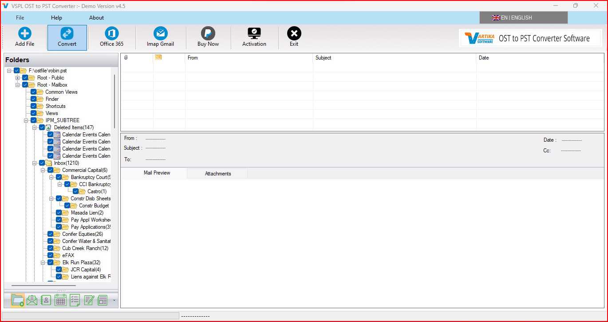The width and height of the screenshot is (608, 322).
Task: Click the VSPL app icon in title bar
Action: [x=5, y=6]
